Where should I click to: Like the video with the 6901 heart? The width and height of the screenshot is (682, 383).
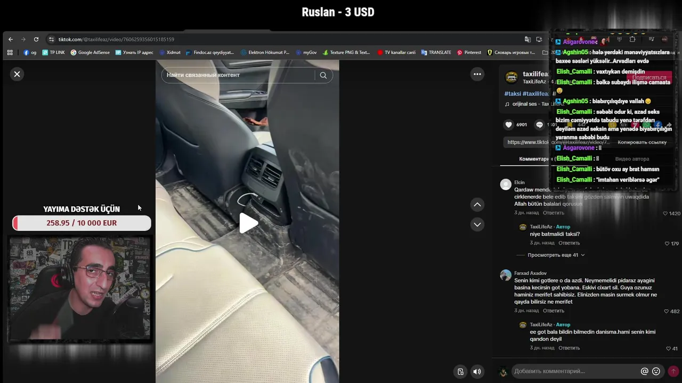tap(509, 124)
